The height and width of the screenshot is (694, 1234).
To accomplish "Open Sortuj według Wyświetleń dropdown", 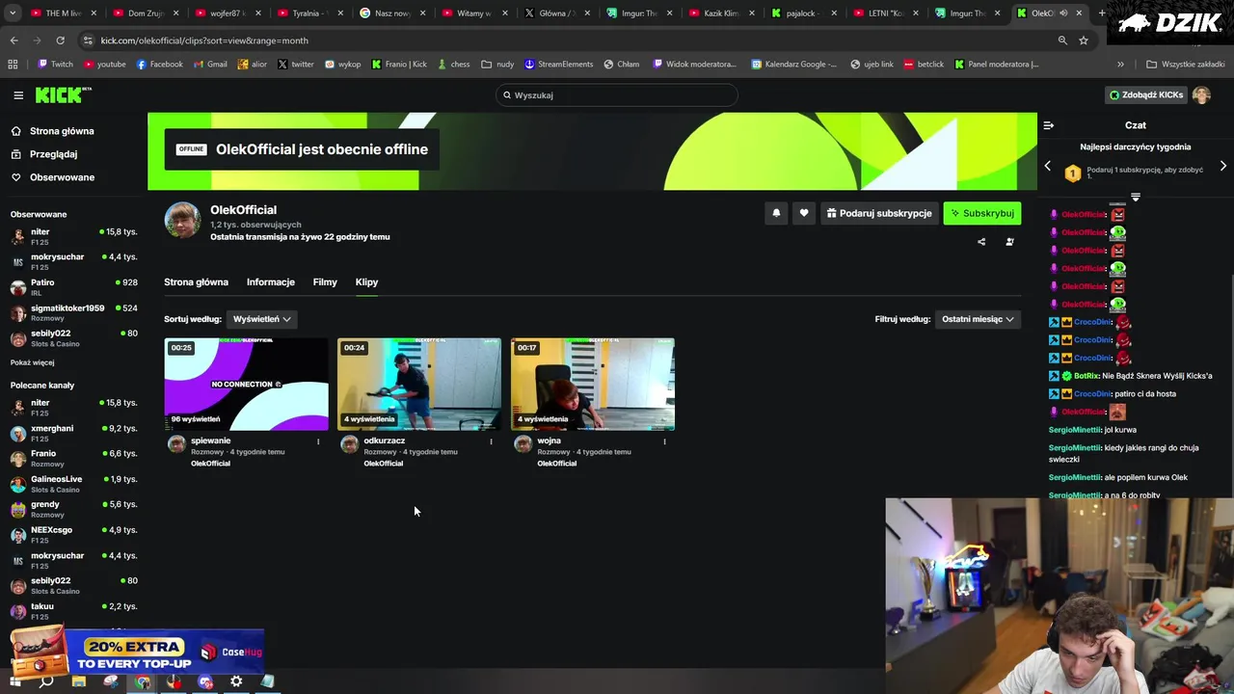I will tap(261, 319).
